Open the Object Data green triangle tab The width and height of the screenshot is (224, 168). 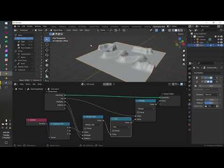pyautogui.click(x=189, y=120)
